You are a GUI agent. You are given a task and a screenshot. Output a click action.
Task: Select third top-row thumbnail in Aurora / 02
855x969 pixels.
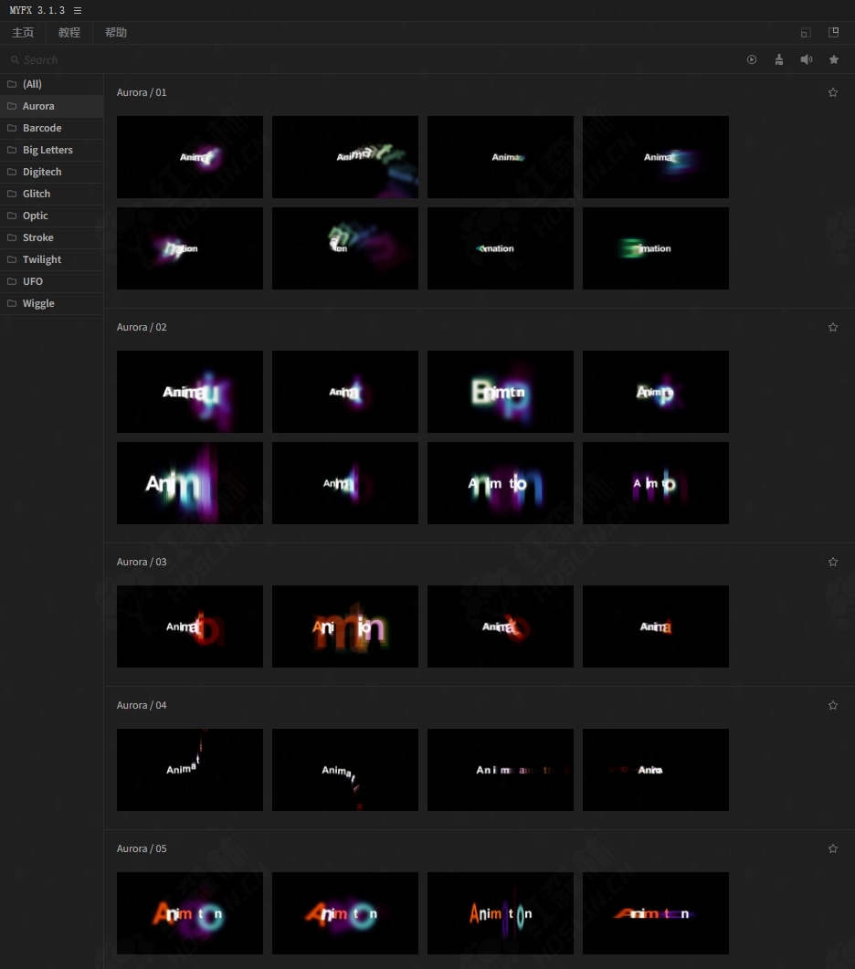[x=501, y=392]
